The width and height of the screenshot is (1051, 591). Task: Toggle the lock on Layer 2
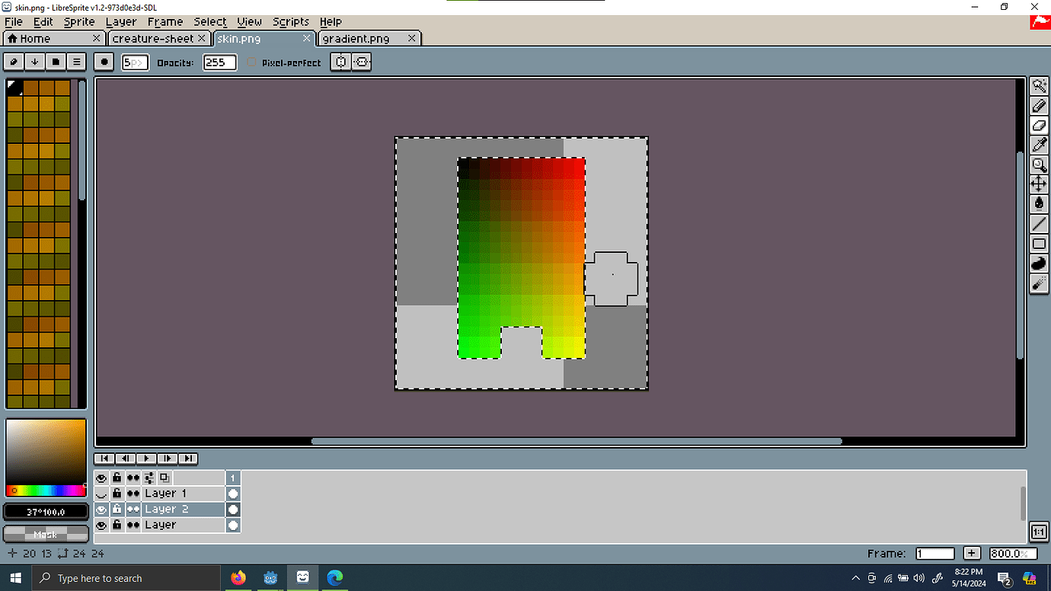(x=117, y=510)
